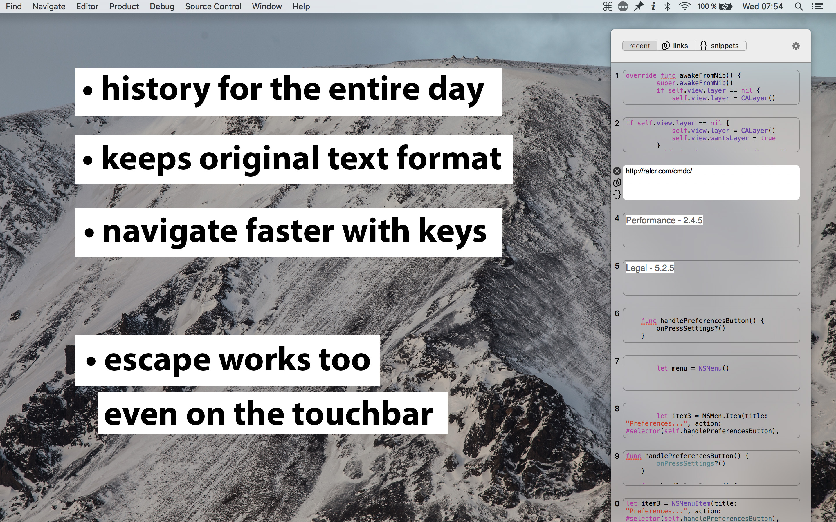Open the clipboard manager command icon in menu bar
This screenshot has width=836, height=522.
[x=608, y=6]
